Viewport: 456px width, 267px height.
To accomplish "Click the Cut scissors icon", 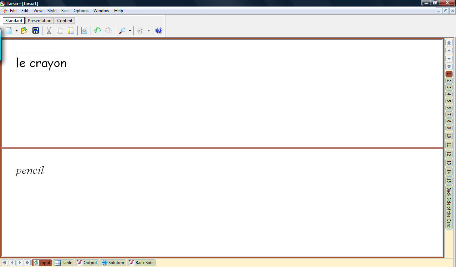I will pos(49,31).
